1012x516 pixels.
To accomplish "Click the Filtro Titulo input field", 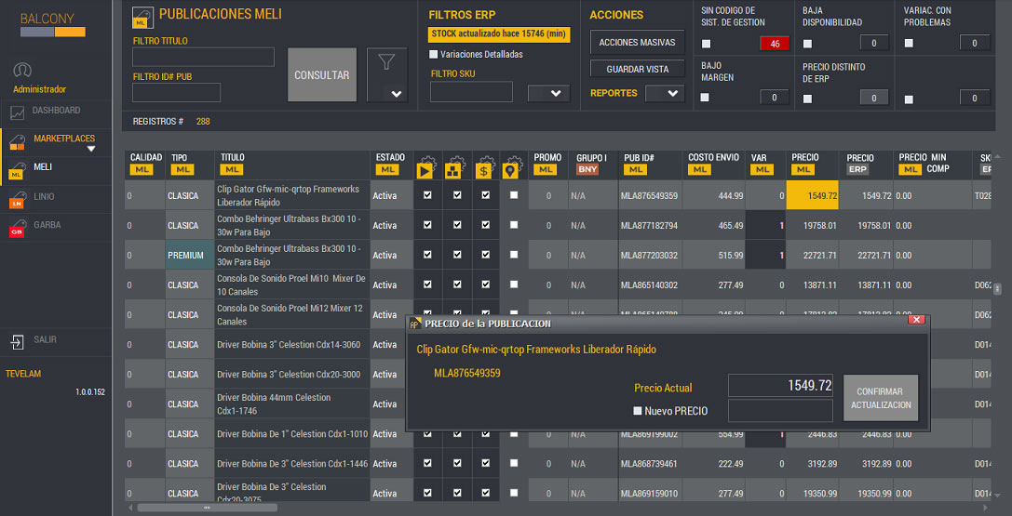I will [x=203, y=58].
